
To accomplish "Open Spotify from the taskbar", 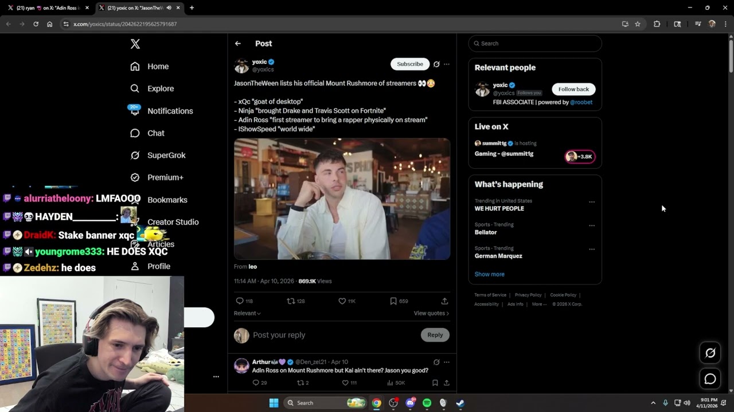I will [427, 403].
